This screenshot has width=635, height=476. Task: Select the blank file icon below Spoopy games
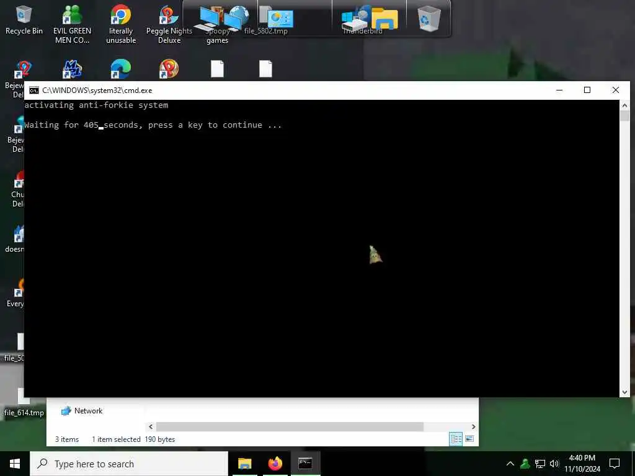pyautogui.click(x=218, y=69)
